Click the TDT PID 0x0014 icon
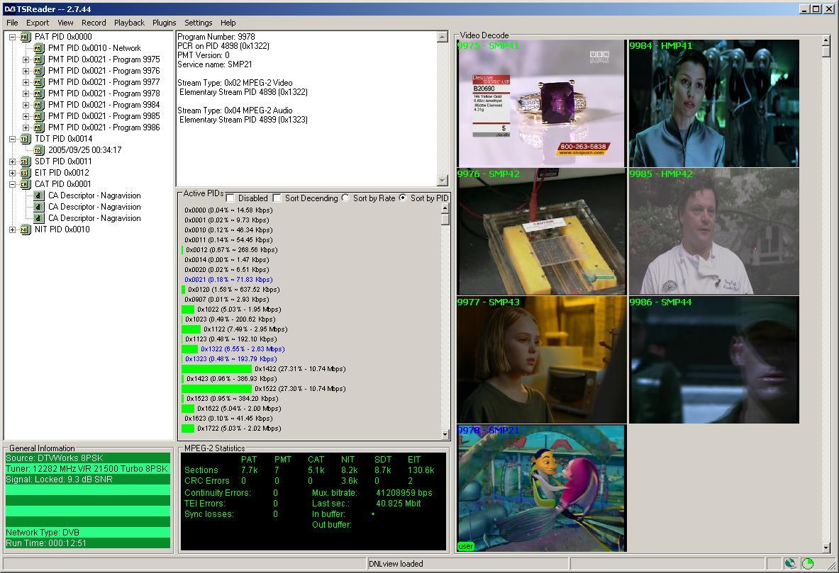The height and width of the screenshot is (573, 839). click(25, 139)
